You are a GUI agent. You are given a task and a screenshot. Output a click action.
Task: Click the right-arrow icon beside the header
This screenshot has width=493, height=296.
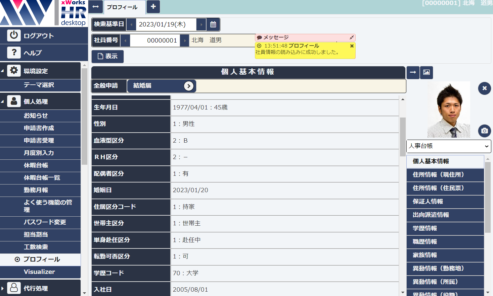[413, 72]
